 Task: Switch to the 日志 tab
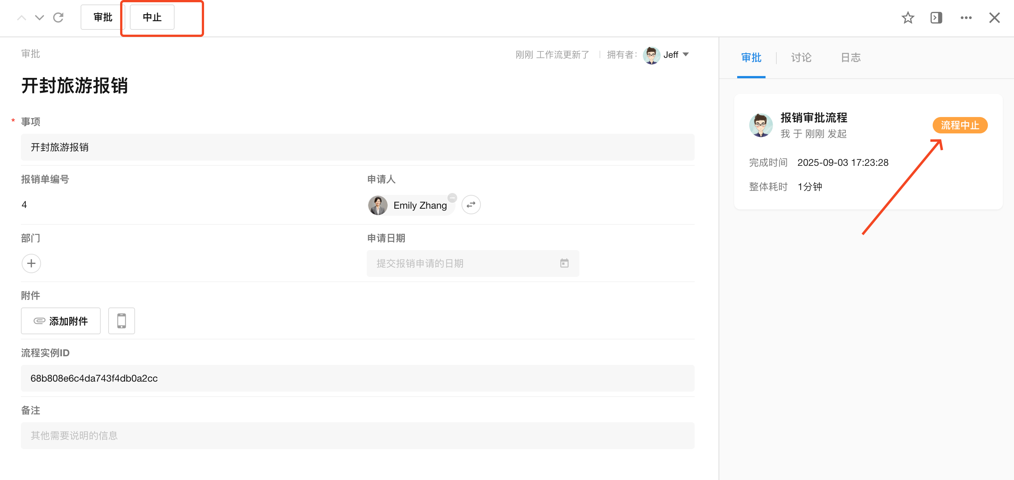(850, 58)
